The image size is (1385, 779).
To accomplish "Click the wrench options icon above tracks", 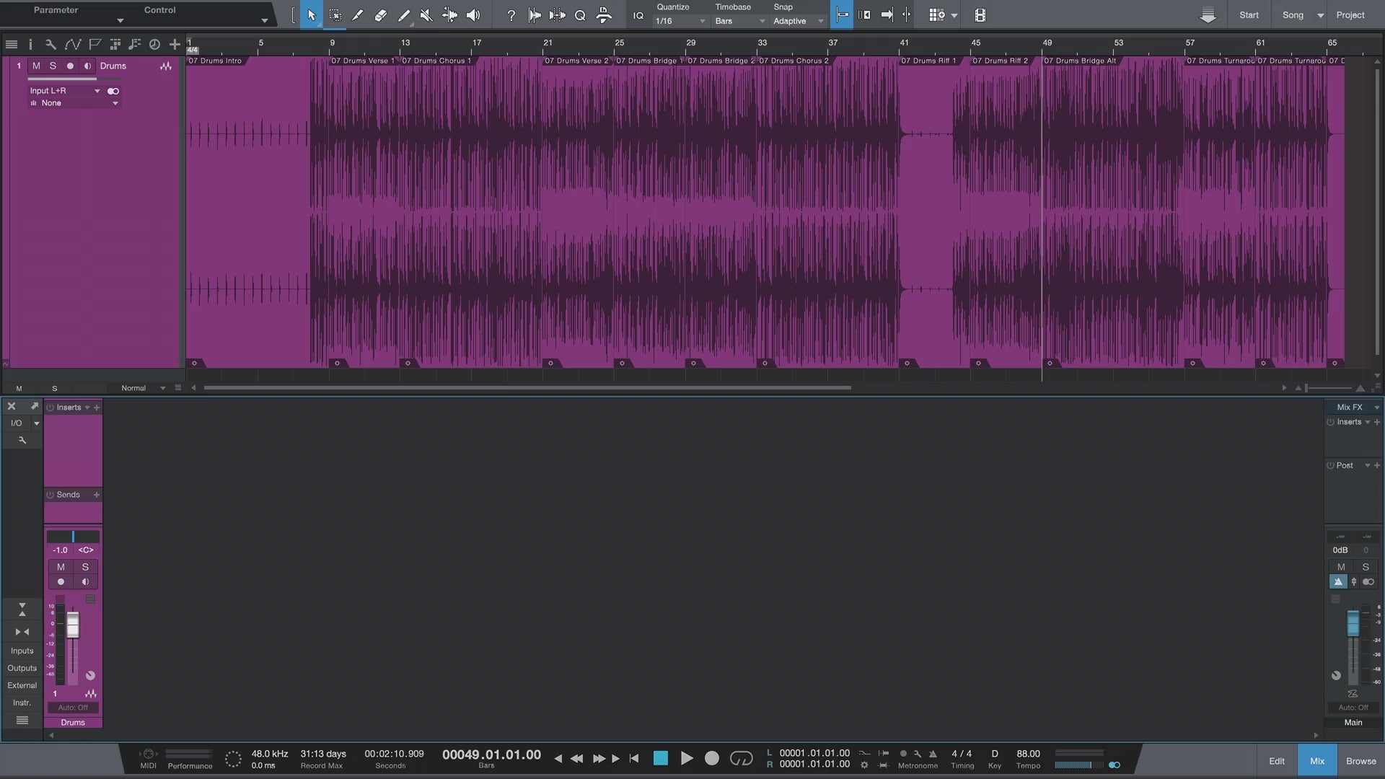I will (x=50, y=45).
